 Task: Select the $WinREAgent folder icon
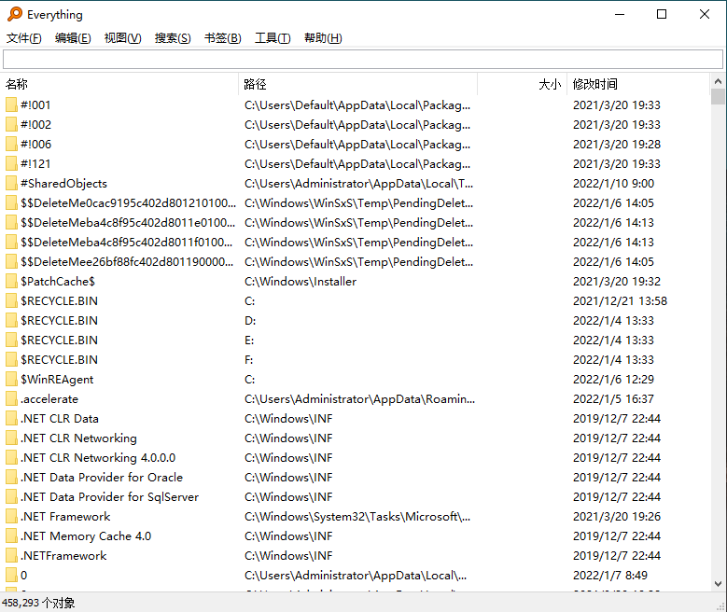tap(11, 380)
